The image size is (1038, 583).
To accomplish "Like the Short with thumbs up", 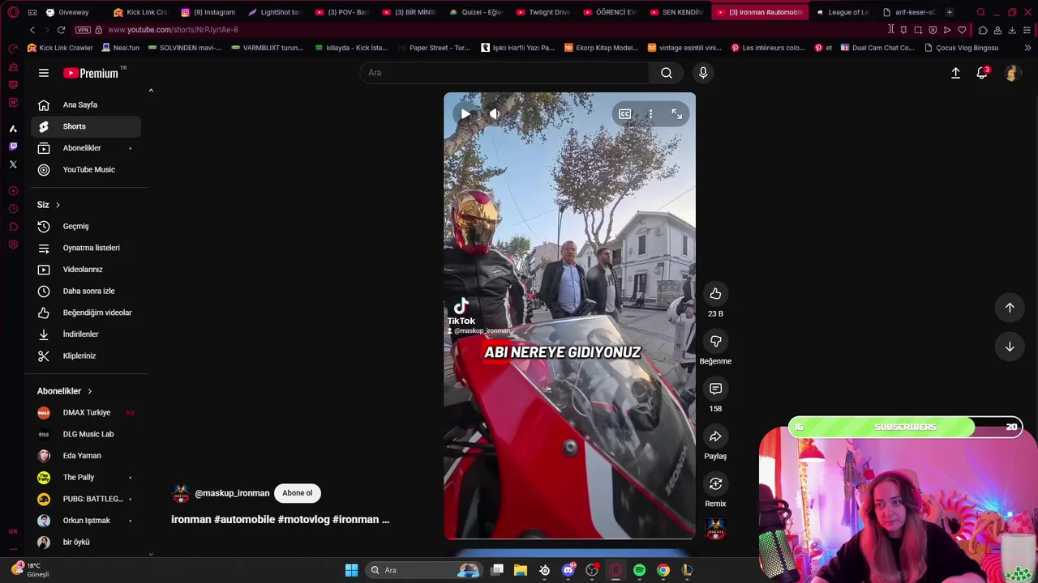I will (x=715, y=294).
